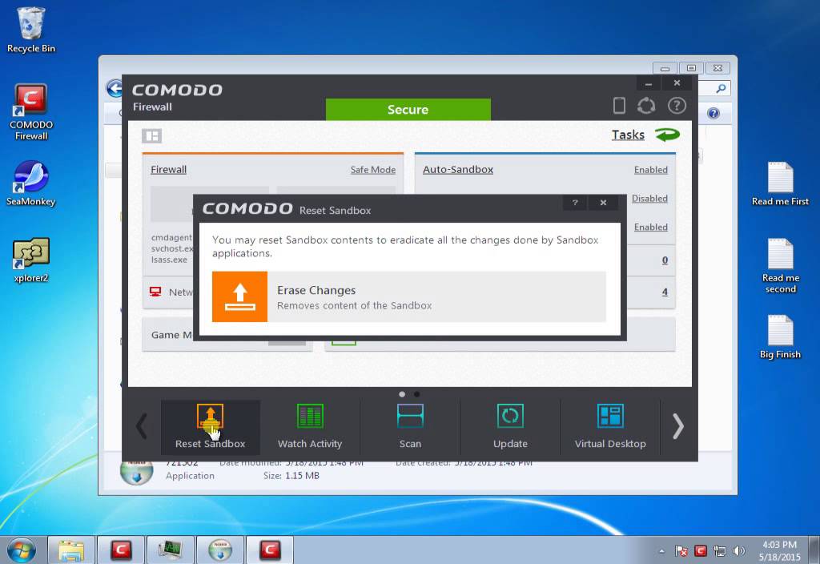Viewport: 820px width, 564px height.
Task: Click back arrow in the Explorer window
Action: click(x=114, y=88)
